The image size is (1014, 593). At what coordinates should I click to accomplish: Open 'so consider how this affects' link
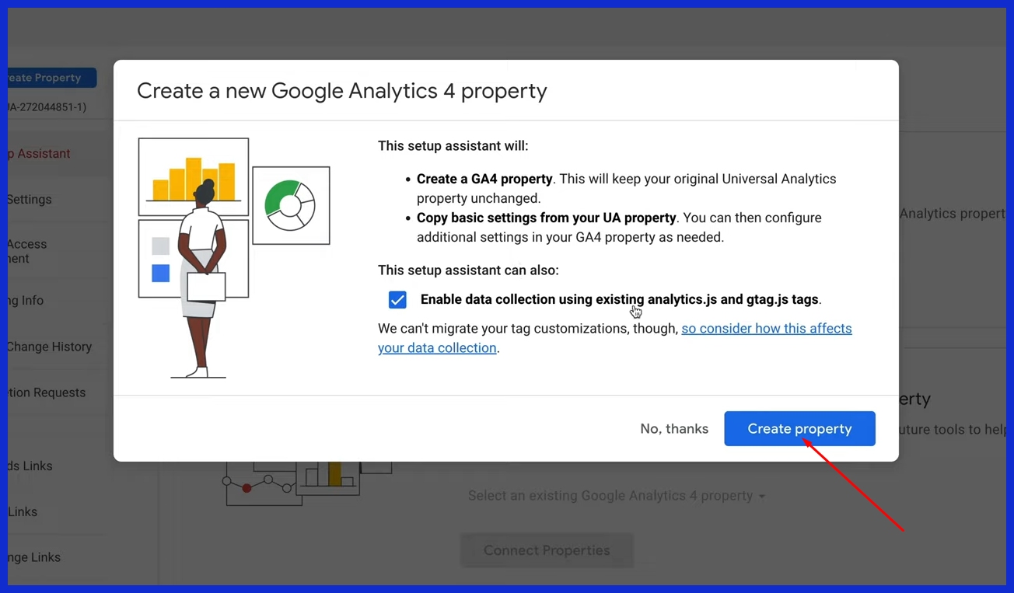766,329
